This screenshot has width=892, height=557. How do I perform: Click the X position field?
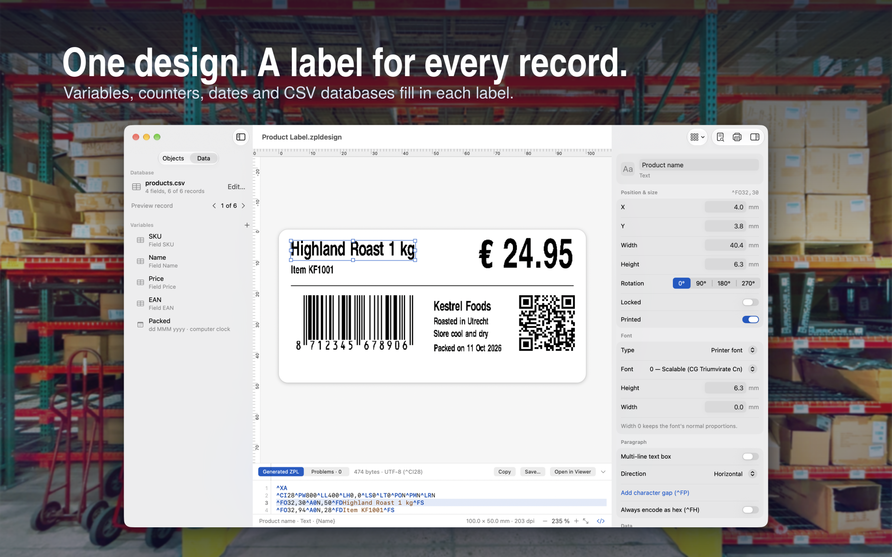(x=725, y=207)
